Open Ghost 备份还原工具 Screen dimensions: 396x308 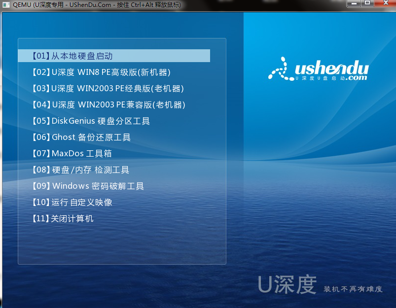81,137
